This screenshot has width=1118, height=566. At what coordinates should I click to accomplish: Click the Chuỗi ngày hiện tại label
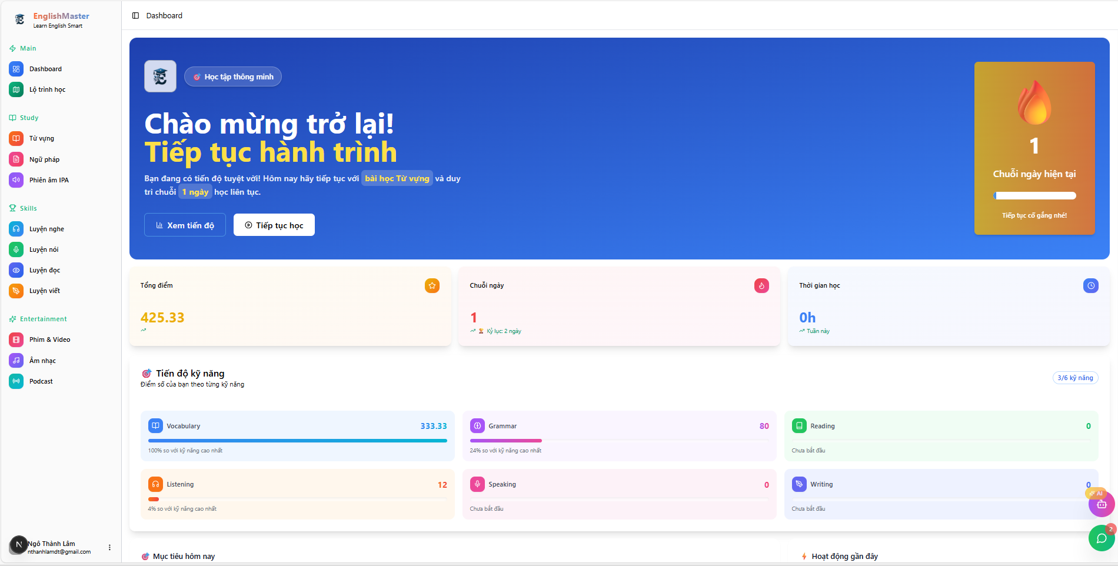(1034, 174)
